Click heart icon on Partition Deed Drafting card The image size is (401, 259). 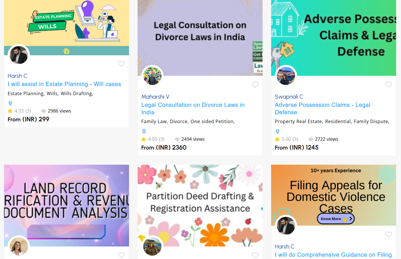[x=255, y=255]
